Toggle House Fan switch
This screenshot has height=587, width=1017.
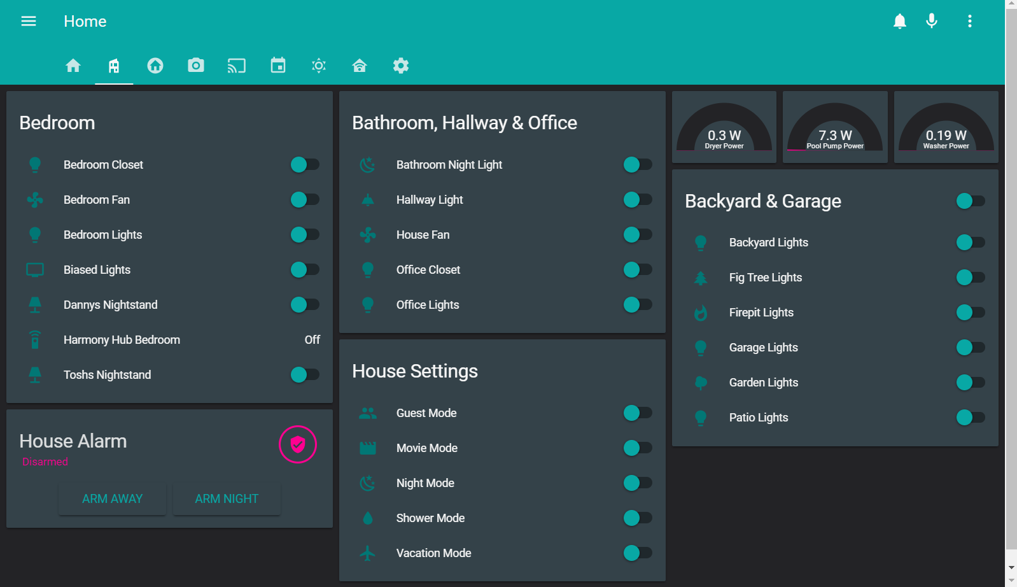coord(638,234)
